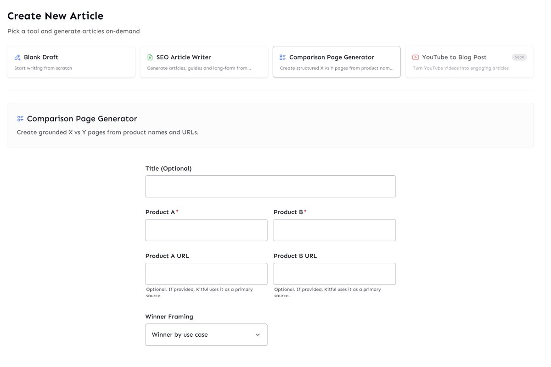Click the Product A URL optional helper text
The image size is (551, 367).
pos(199,293)
